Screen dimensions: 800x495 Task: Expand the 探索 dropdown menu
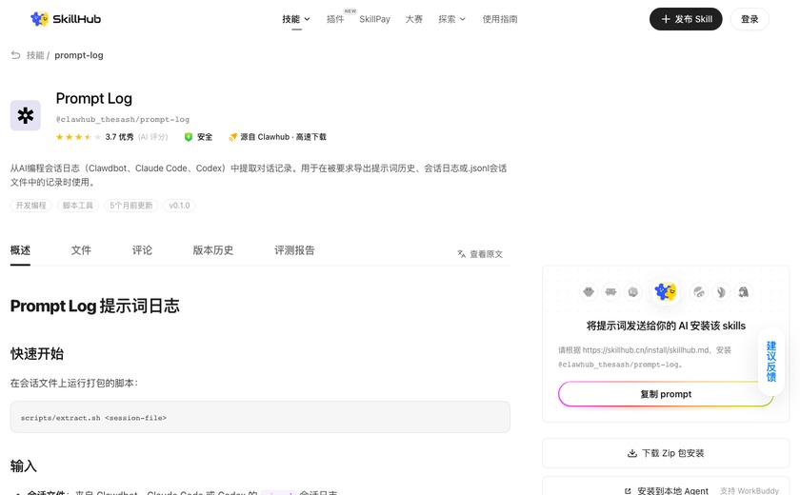[452, 19]
